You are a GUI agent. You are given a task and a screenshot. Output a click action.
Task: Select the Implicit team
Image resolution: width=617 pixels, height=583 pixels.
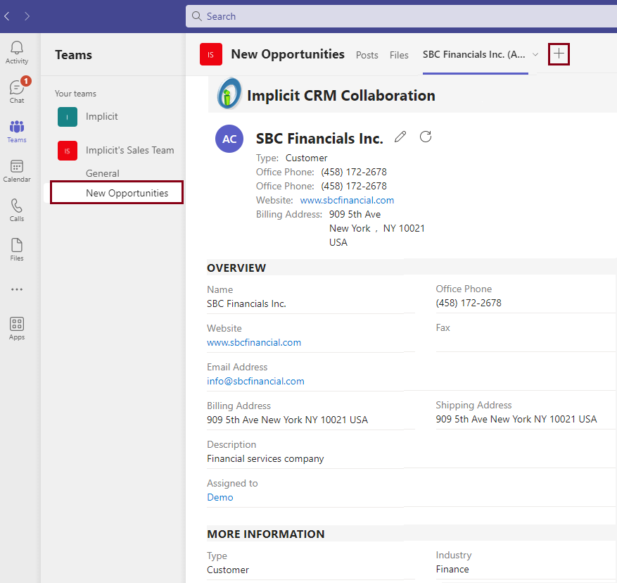[x=102, y=117]
